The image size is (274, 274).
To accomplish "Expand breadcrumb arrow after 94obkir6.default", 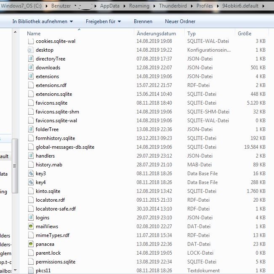I will pyautogui.click(x=263, y=6).
